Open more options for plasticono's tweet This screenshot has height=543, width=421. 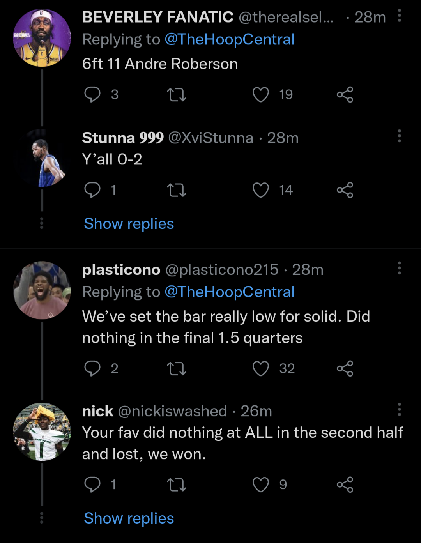pyautogui.click(x=399, y=268)
